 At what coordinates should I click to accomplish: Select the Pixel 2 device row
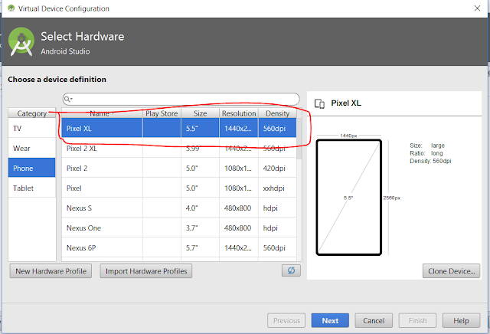(178, 169)
